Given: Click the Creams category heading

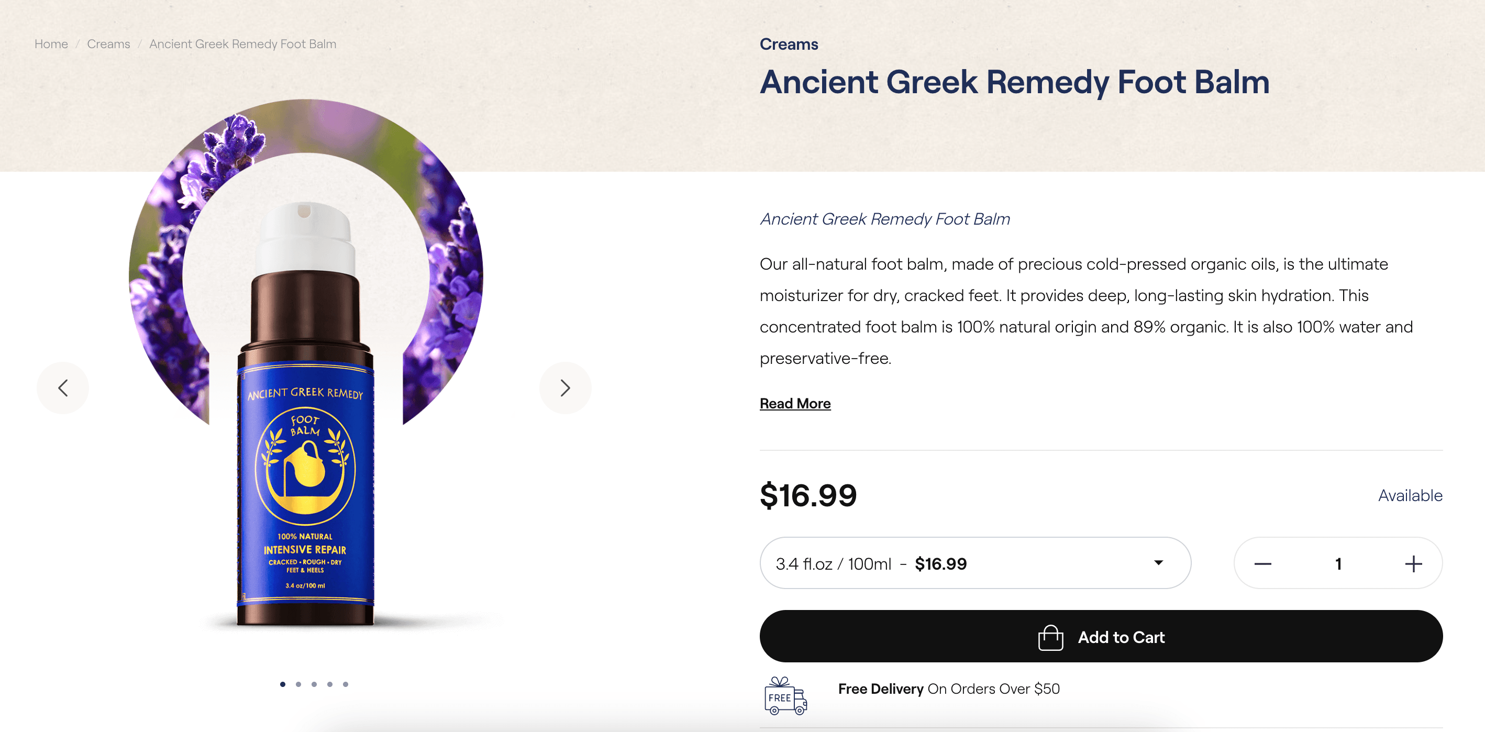Looking at the screenshot, I should 788,45.
